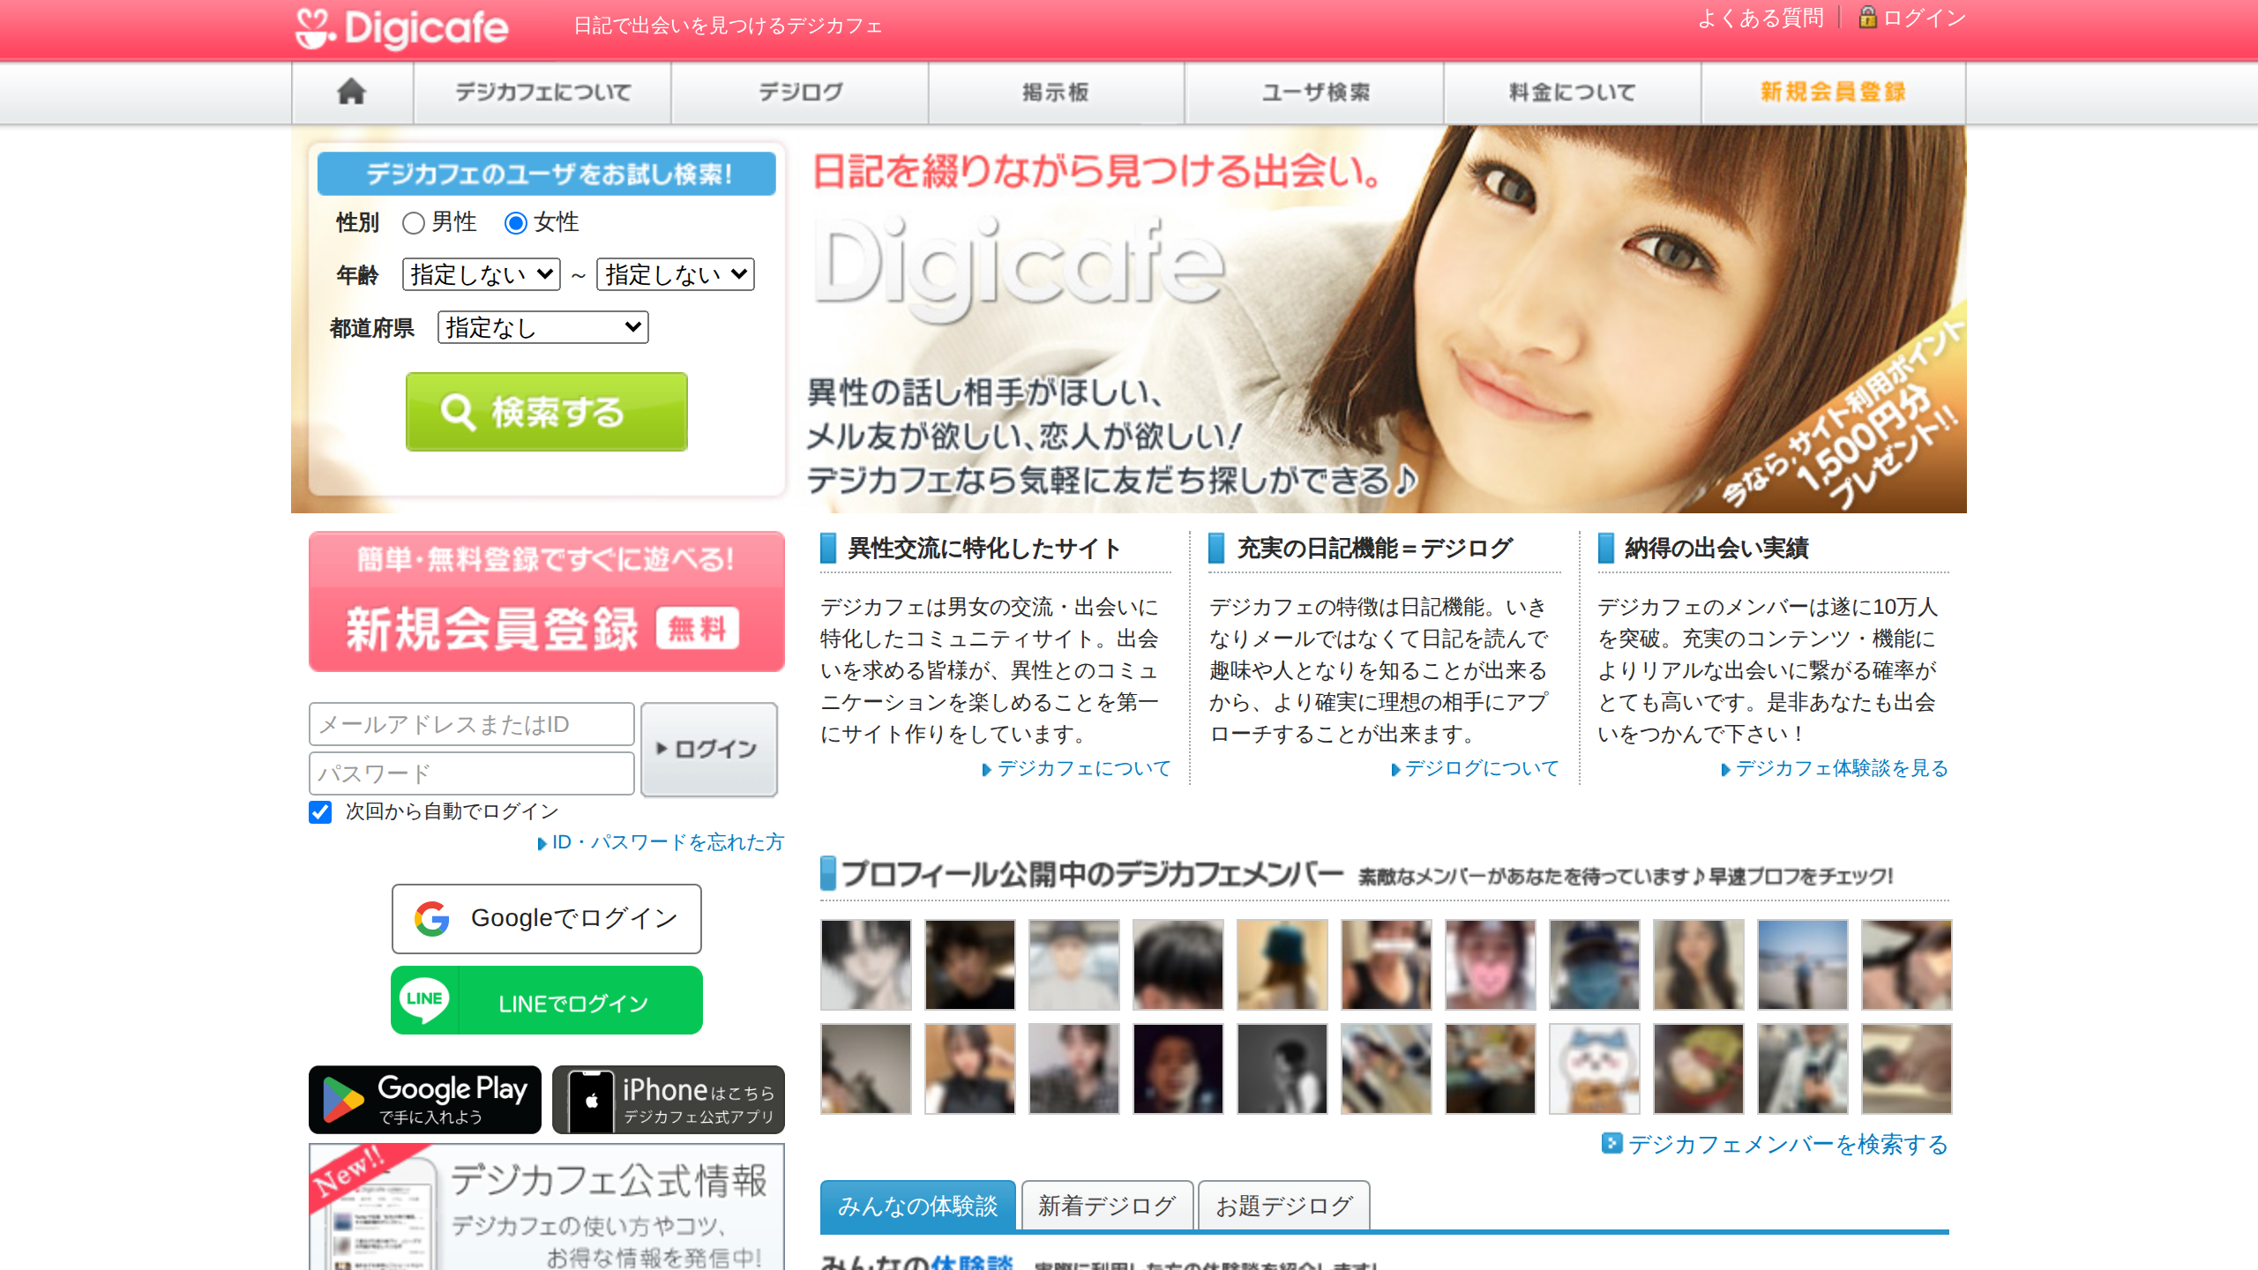Open 料金について navigation tab
The height and width of the screenshot is (1270, 2258).
1572,92
